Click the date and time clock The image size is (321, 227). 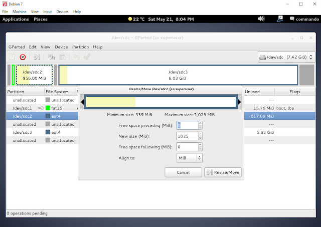coord(171,19)
